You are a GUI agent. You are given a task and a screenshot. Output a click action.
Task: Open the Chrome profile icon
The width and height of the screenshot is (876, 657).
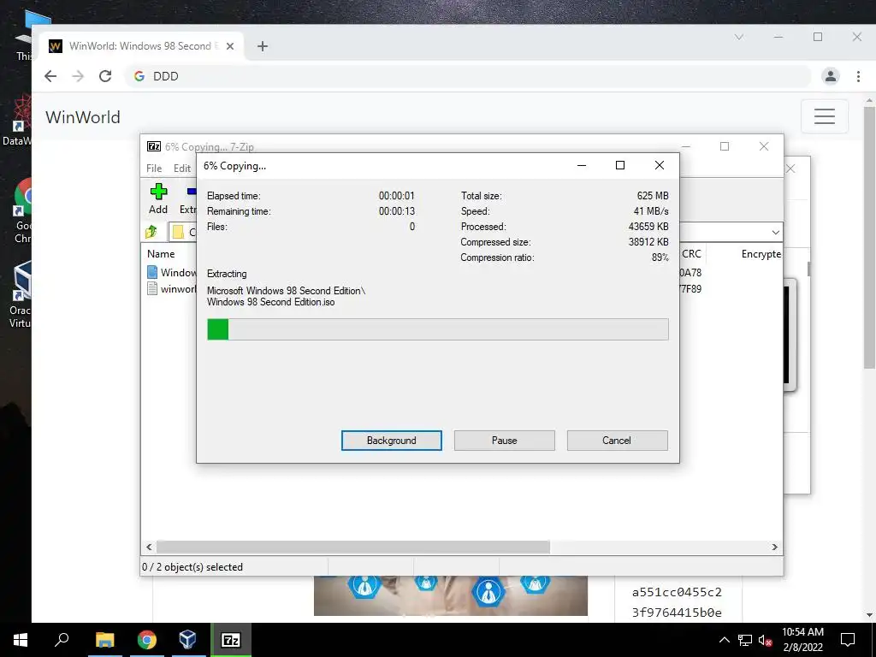[831, 76]
